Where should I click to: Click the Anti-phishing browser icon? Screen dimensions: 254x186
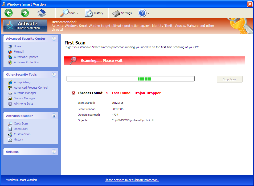(10, 82)
